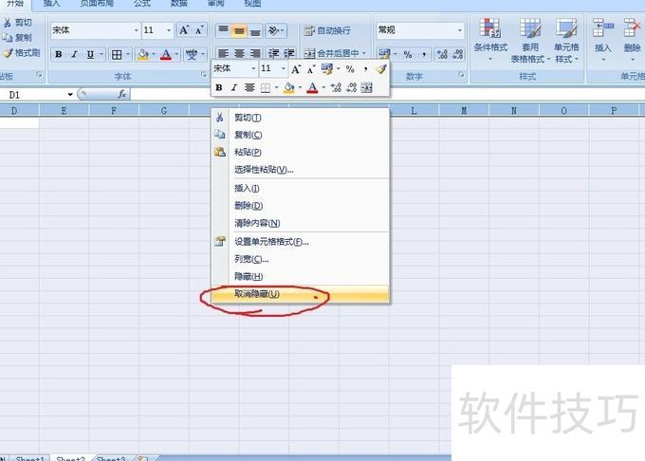Click the Insert Function fx button
645x461 pixels.
[x=121, y=94]
